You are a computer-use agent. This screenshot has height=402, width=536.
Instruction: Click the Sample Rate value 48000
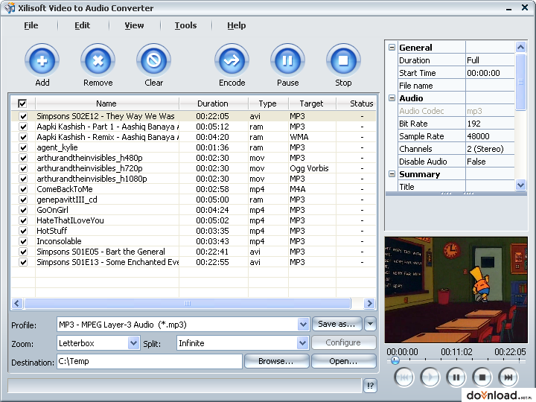click(x=490, y=136)
